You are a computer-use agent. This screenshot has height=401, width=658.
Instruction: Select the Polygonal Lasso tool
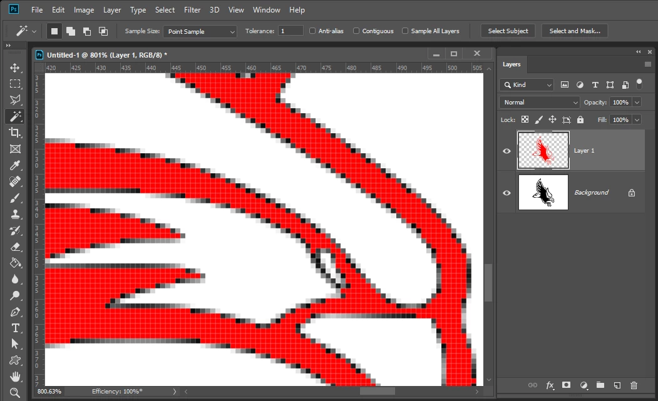(15, 100)
